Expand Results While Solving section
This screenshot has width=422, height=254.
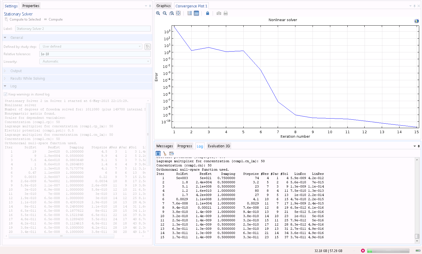point(28,79)
